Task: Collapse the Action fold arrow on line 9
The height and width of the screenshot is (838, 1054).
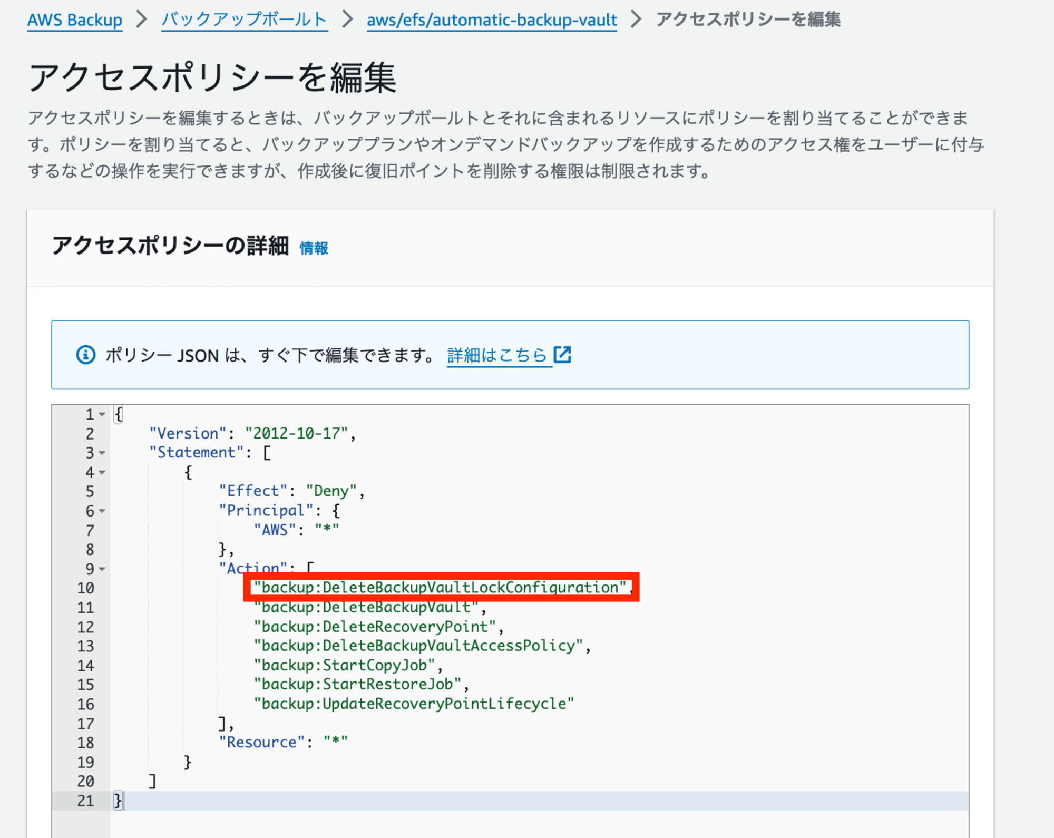Action: pos(102,569)
